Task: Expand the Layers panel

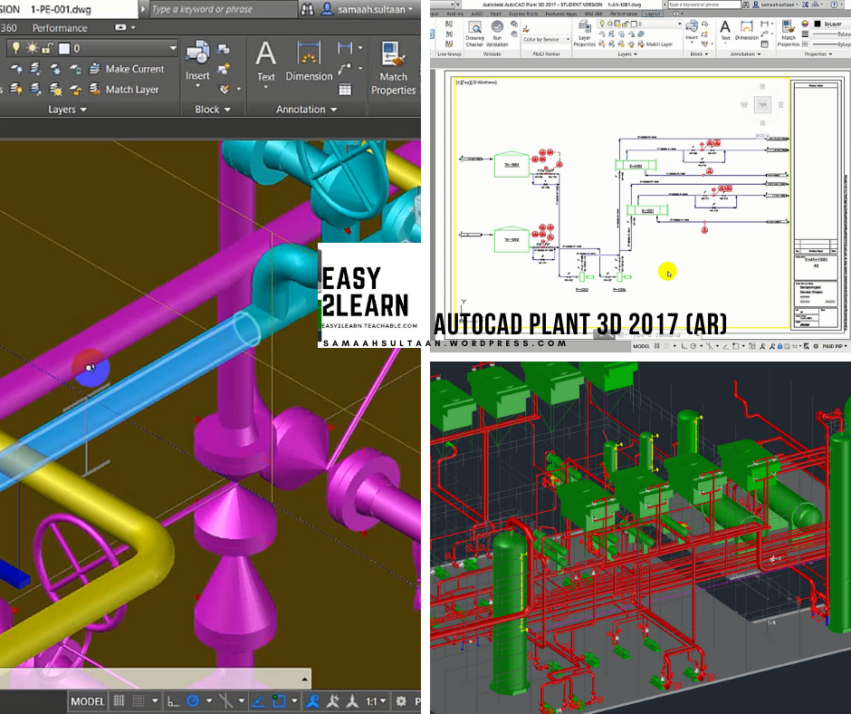Action: click(x=67, y=110)
